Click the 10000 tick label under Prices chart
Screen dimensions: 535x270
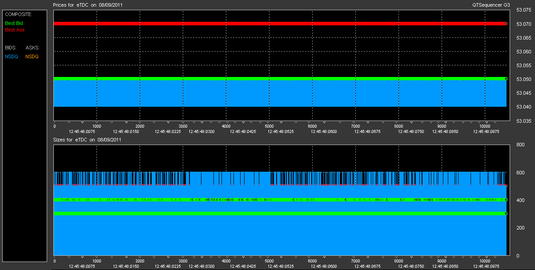click(485, 126)
